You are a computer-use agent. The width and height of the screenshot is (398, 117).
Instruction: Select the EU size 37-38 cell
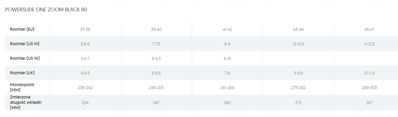pyautogui.click(x=85, y=30)
